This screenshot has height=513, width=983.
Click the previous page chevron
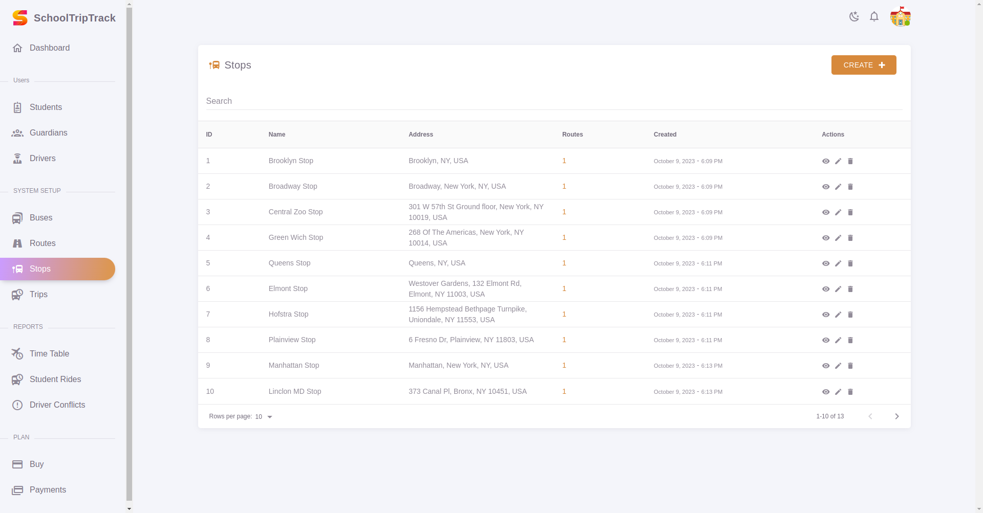pos(870,416)
